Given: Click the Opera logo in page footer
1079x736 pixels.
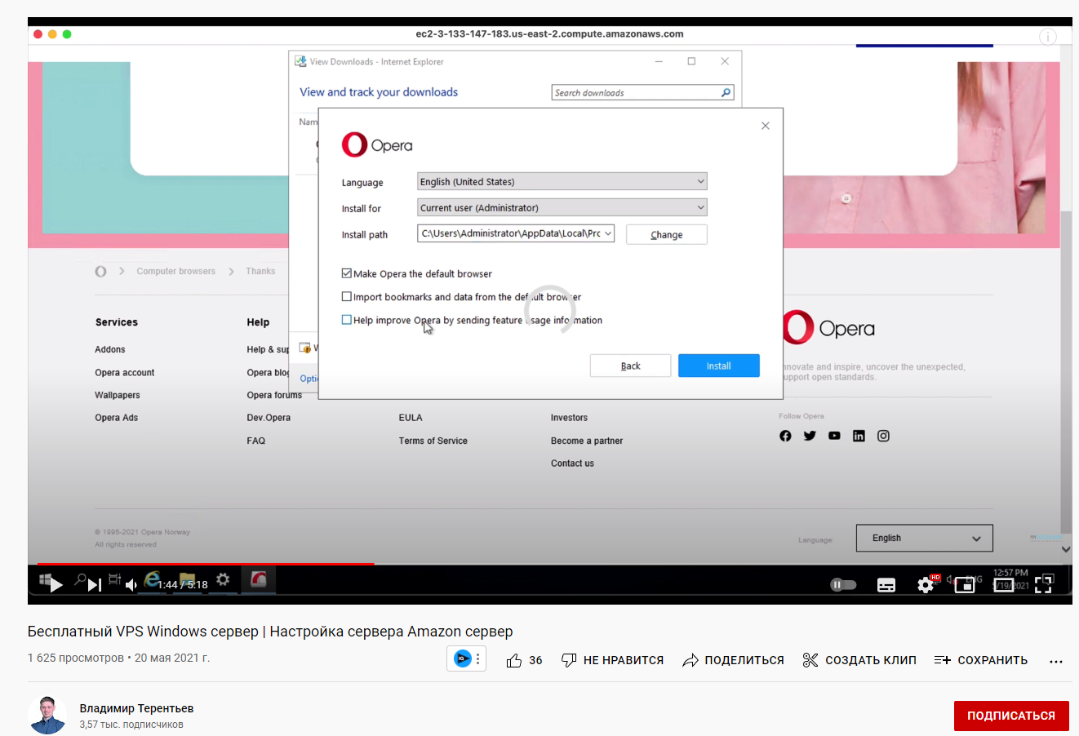Looking at the screenshot, I should tap(829, 328).
